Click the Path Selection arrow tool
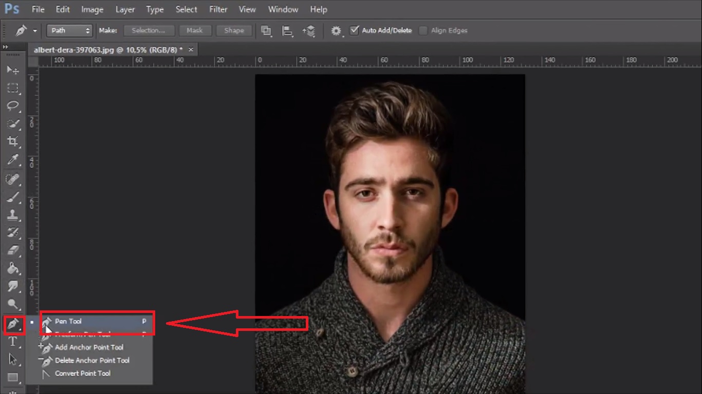This screenshot has height=394, width=702. coord(13,360)
